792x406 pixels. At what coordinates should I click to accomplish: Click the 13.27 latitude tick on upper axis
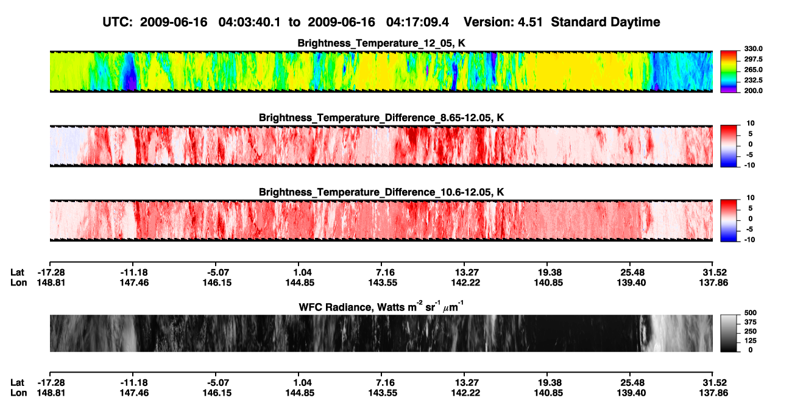pyautogui.click(x=464, y=271)
